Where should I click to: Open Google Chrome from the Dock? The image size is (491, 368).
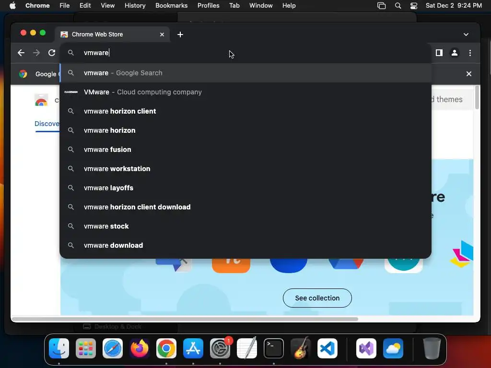click(166, 348)
